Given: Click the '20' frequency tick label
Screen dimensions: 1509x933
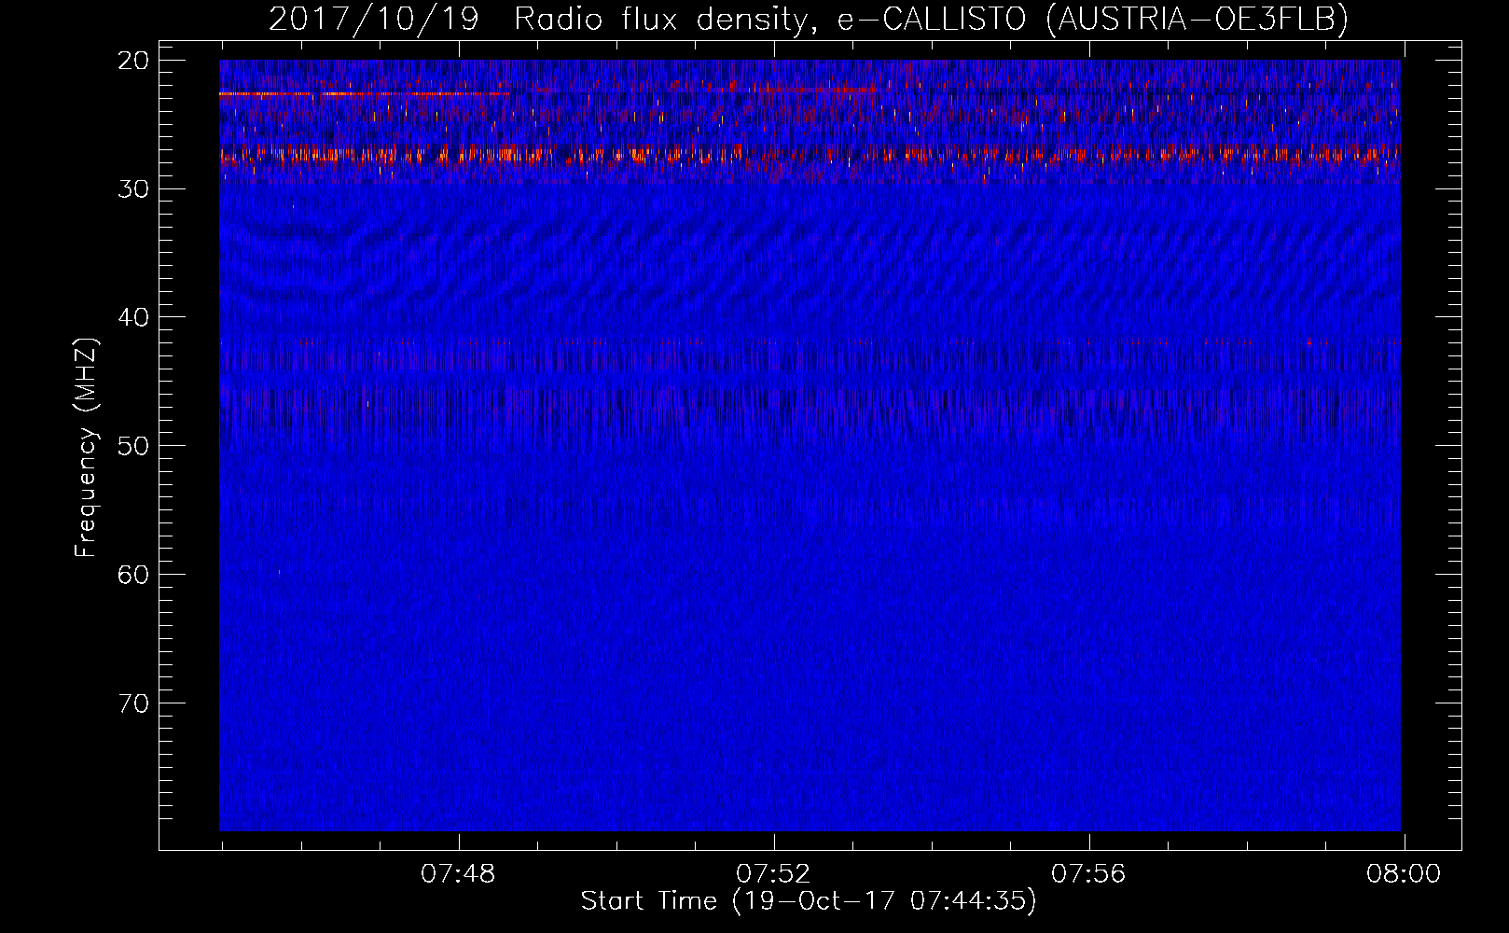Looking at the screenshot, I should point(133,61).
